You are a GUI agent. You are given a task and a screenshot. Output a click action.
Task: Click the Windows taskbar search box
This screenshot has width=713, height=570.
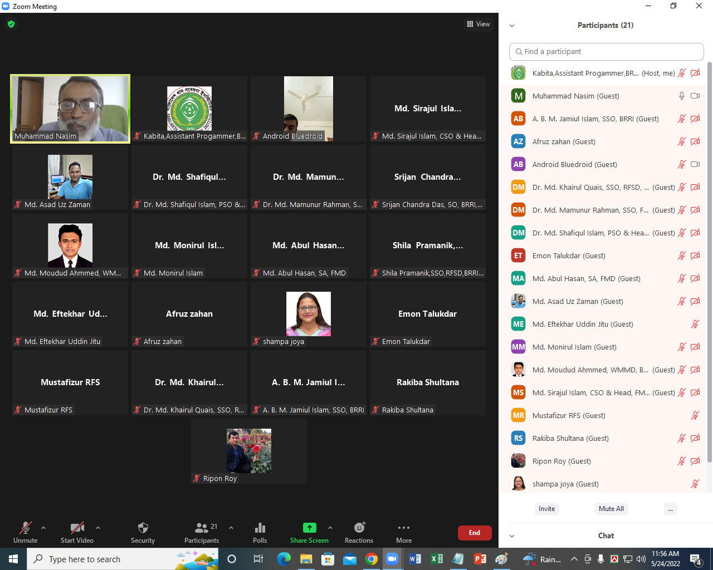[123, 559]
